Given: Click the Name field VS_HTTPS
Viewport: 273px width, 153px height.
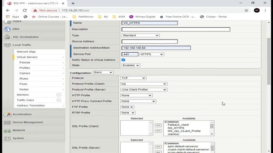Looking at the screenshot, I should pyautogui.click(x=150, y=23).
